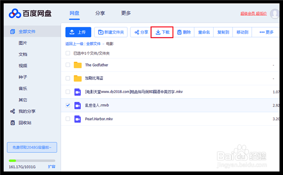Click the 上传 upload button
283x175 pixels.
click(78, 32)
